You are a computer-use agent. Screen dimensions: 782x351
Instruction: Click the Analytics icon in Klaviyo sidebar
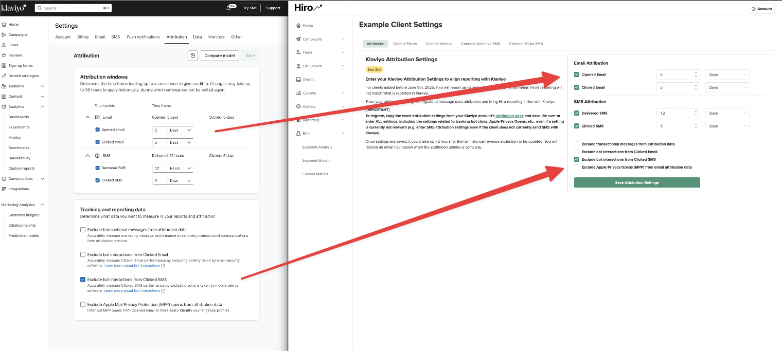(4, 107)
